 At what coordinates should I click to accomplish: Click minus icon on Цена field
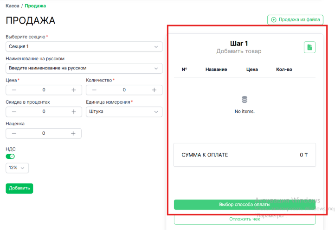tap(14, 90)
